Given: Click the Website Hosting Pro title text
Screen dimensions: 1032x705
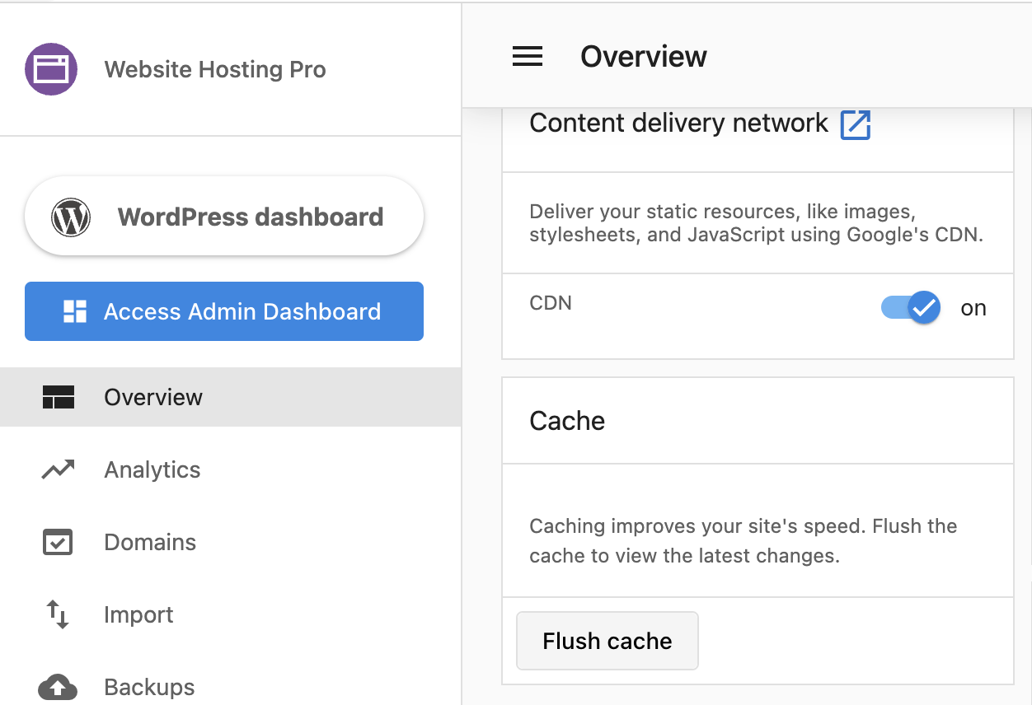Looking at the screenshot, I should point(215,70).
